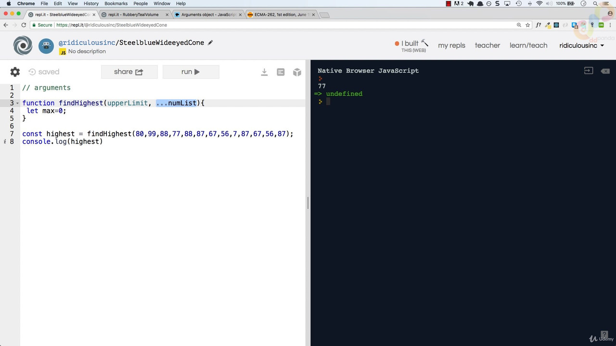Viewport: 616px width, 346px height.
Task: Open a new browser tab
Action: pos(324,15)
